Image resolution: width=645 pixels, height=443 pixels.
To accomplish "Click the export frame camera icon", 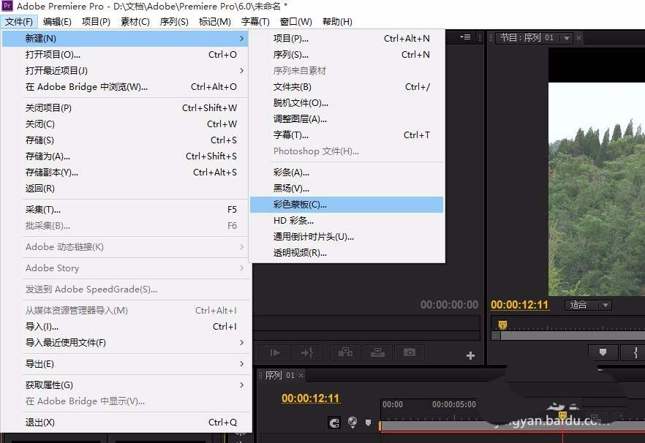I will click(410, 352).
